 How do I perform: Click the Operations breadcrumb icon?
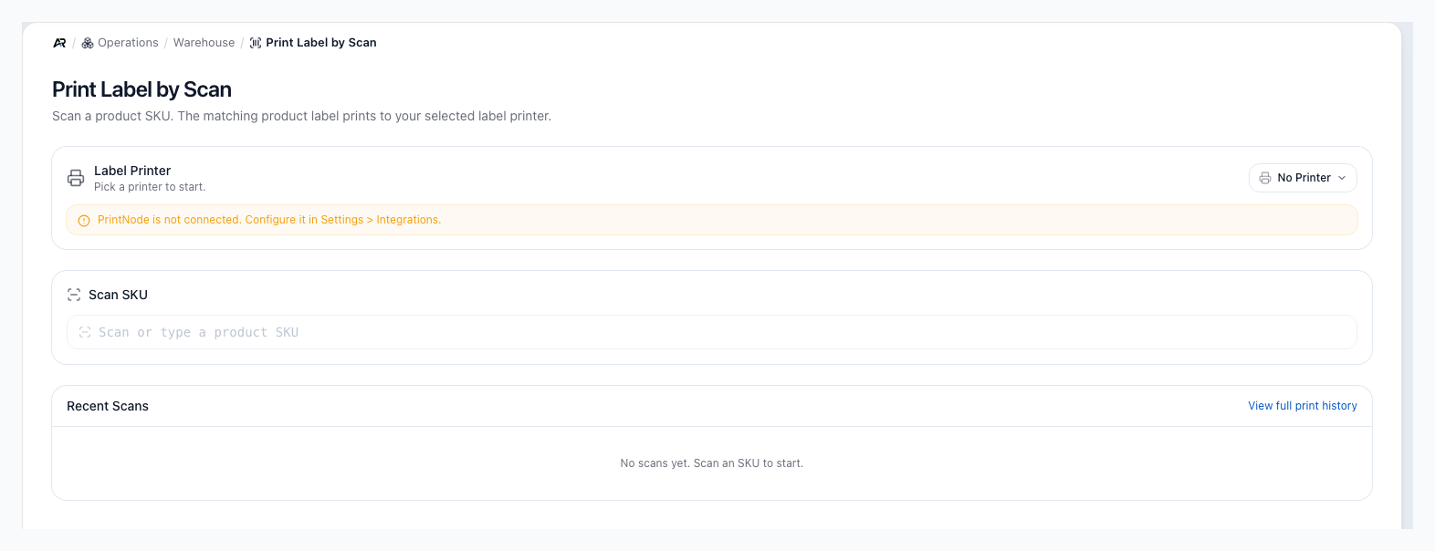tap(88, 43)
